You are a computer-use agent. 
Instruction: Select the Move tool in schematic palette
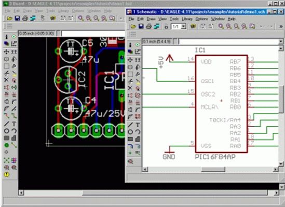(130, 60)
